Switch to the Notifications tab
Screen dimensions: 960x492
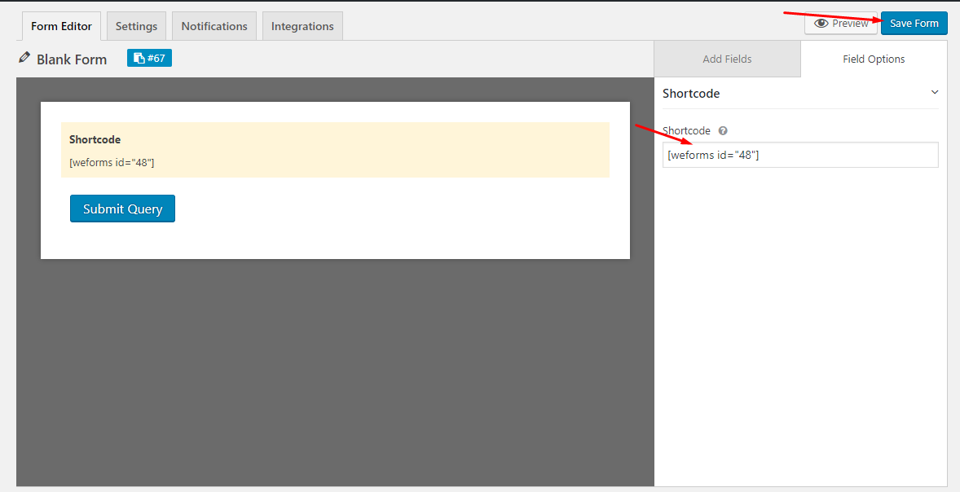click(x=214, y=25)
